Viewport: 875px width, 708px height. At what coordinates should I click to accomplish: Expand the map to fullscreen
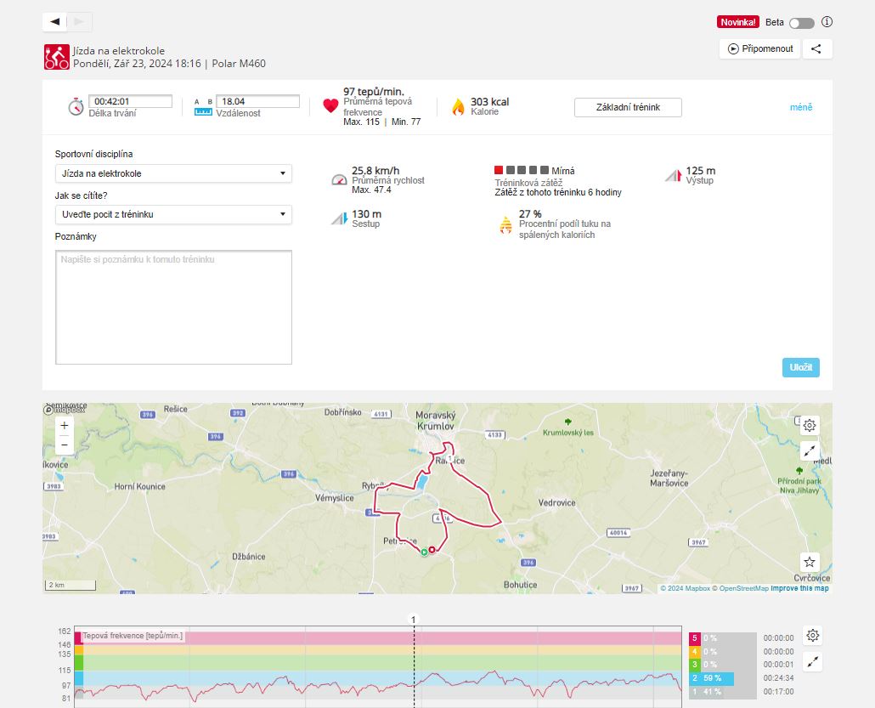click(810, 450)
